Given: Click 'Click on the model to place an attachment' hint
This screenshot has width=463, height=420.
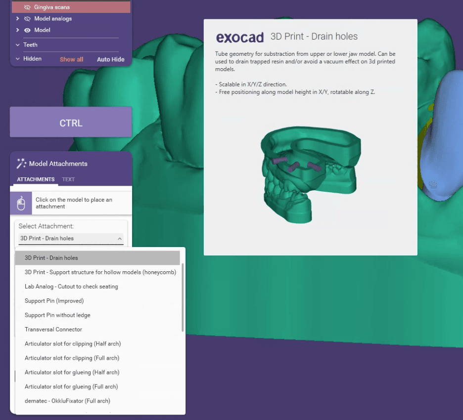Looking at the screenshot, I should (74, 203).
